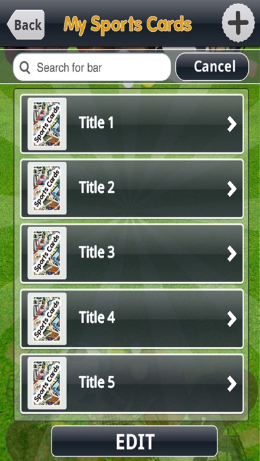This screenshot has width=260, height=461.
Task: Choose the Title 4 card picture
Action: 47,319
